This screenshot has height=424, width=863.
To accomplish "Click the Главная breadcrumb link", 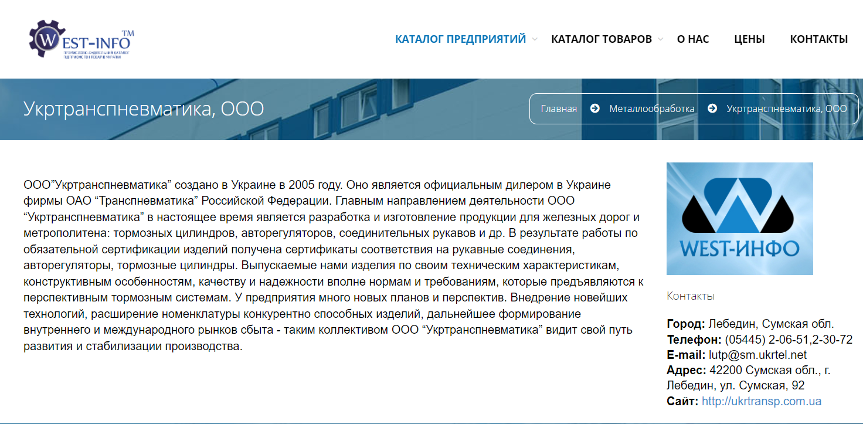I will coord(559,108).
